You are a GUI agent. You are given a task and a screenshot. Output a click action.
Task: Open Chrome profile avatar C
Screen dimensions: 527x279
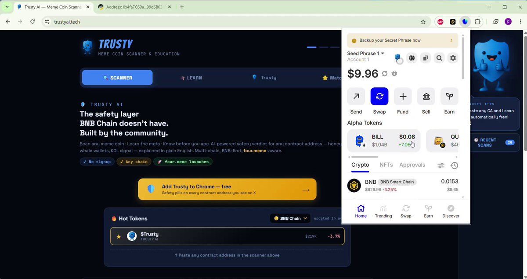[x=508, y=21]
